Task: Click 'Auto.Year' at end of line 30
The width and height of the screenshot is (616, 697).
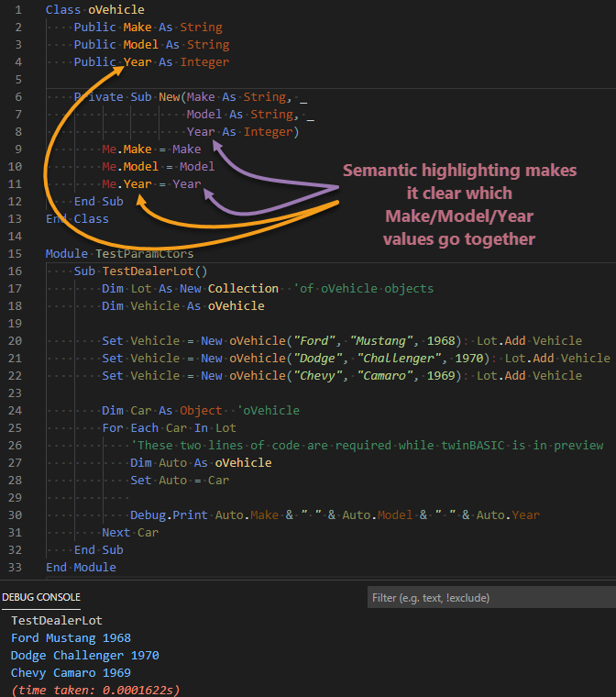Action: pyautogui.click(x=508, y=515)
